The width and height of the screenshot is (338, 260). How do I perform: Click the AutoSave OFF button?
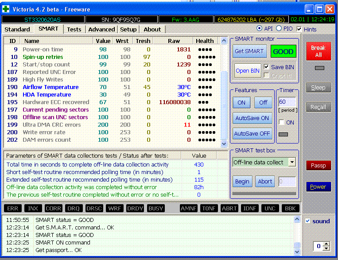252,134
